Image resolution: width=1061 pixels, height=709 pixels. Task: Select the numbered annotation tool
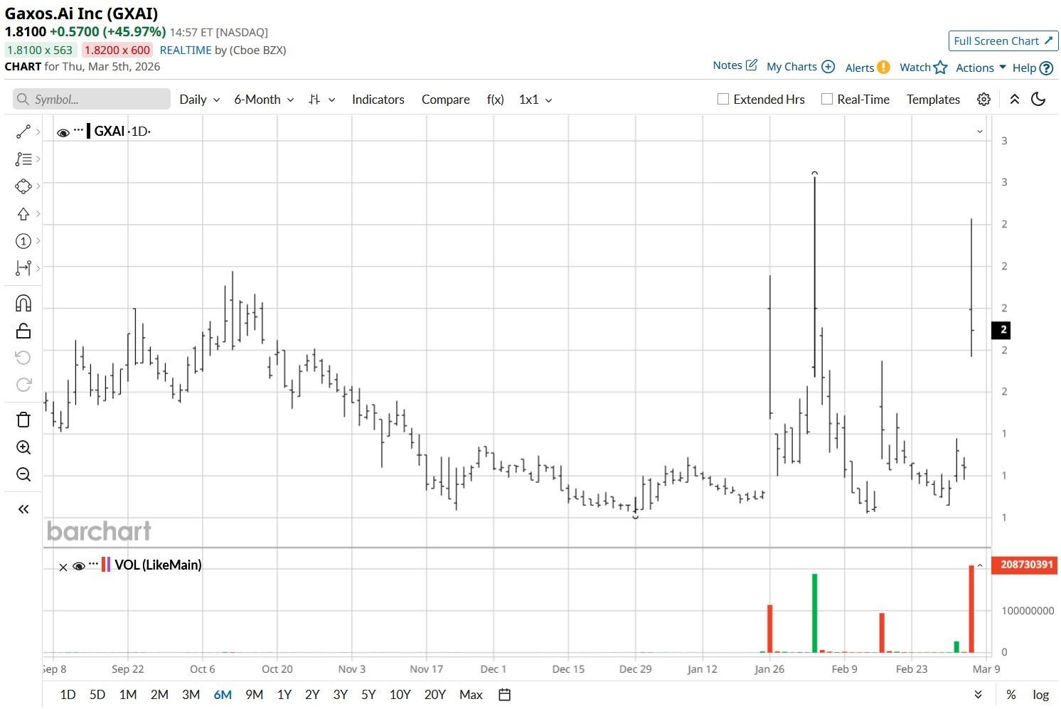(x=23, y=241)
